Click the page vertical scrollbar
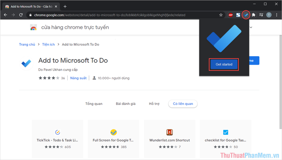 pos(280,82)
